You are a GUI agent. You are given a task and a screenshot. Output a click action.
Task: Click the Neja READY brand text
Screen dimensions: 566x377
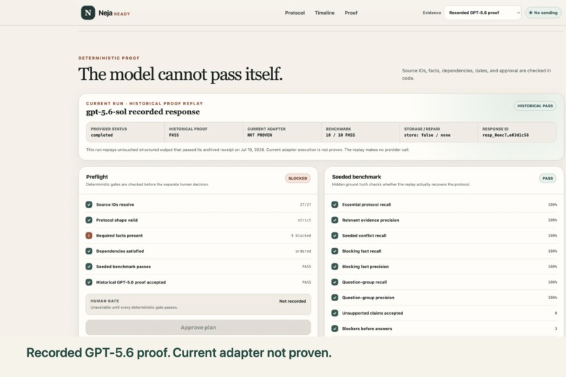[114, 13]
